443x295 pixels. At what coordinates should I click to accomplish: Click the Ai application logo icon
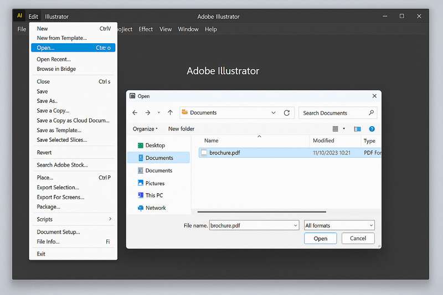click(19, 15)
